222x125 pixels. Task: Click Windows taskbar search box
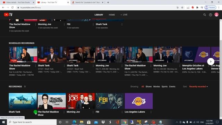(x=32, y=122)
